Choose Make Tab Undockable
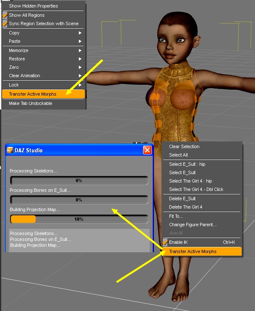The width and height of the screenshot is (255, 311). (44, 103)
